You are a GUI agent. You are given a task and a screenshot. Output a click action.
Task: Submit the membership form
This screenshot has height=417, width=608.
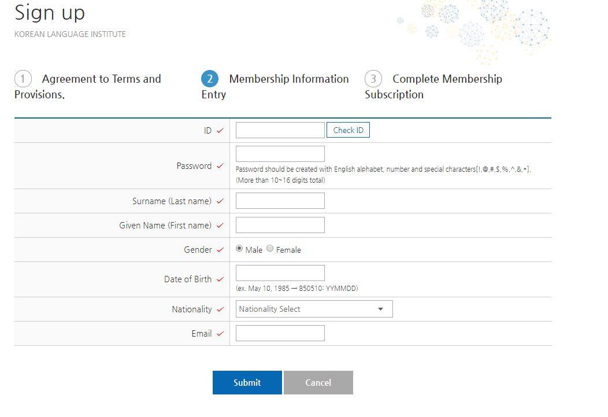point(247,382)
